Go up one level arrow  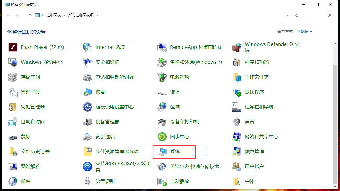tap(30, 15)
